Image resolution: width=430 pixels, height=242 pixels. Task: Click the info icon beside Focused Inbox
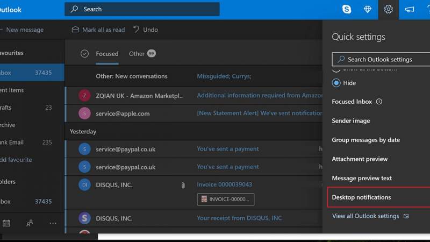[x=379, y=102]
